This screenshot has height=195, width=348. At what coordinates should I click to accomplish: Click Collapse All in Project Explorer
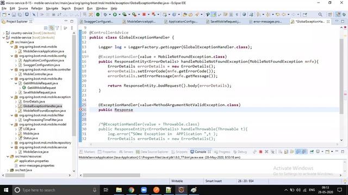(46, 28)
